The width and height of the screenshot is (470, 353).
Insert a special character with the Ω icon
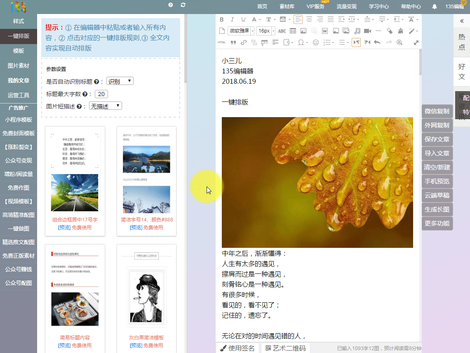301,42
